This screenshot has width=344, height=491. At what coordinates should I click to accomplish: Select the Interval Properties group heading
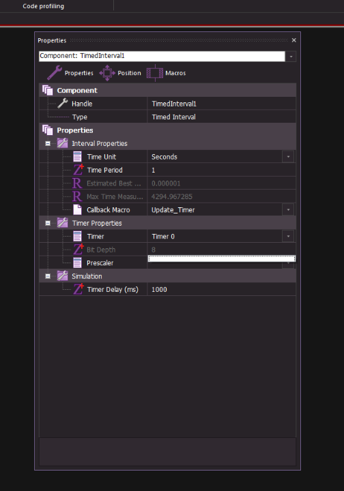pos(100,143)
